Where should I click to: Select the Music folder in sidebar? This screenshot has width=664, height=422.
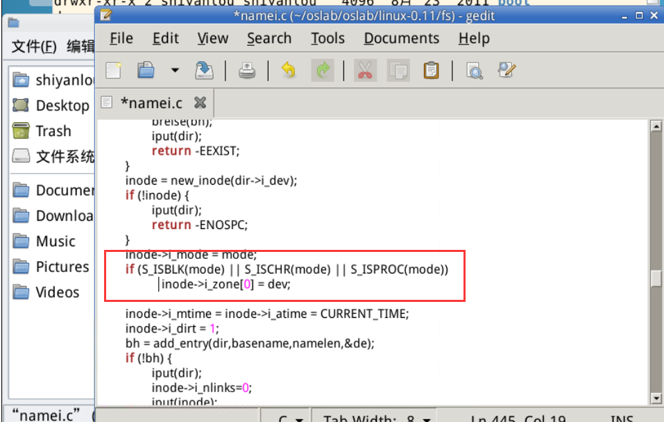[55, 242]
